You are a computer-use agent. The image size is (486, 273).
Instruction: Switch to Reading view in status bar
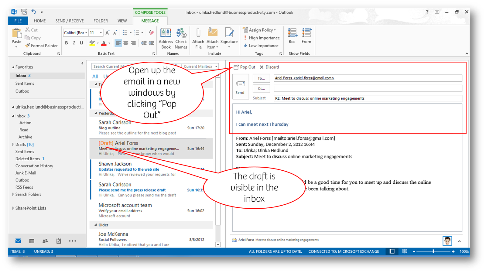click(x=405, y=251)
